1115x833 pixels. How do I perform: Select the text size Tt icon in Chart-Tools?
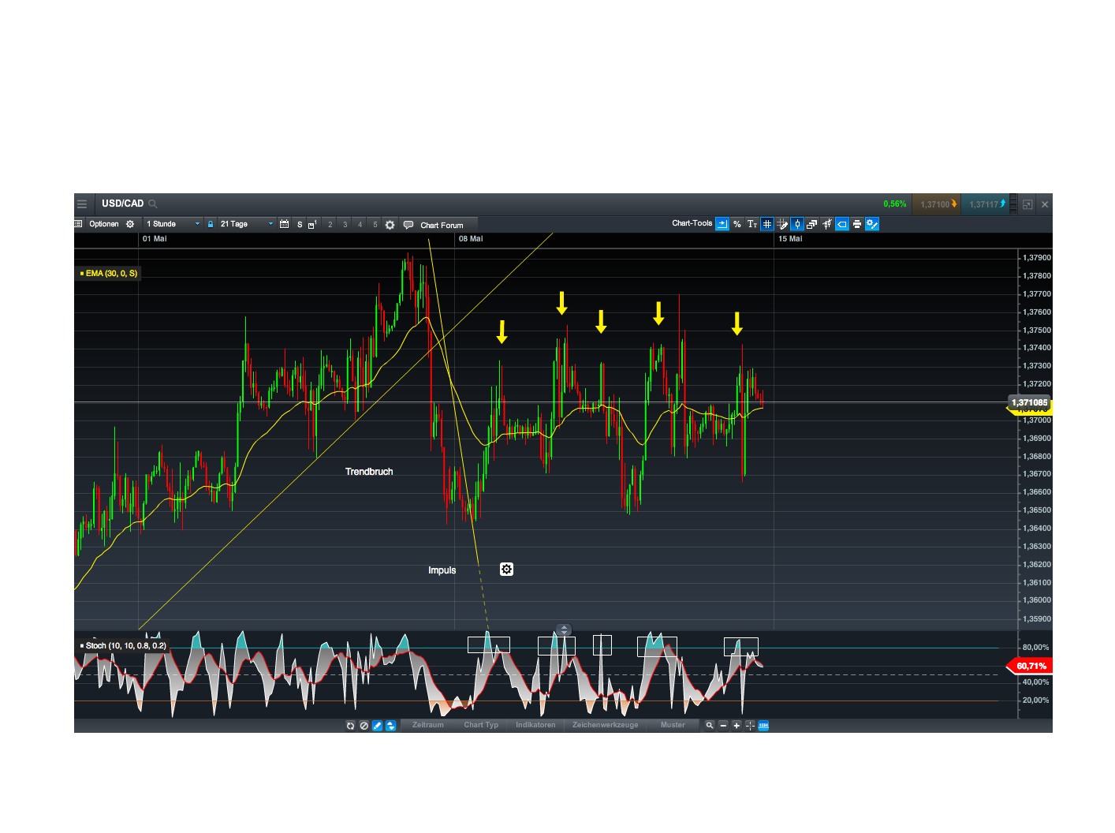tap(751, 224)
